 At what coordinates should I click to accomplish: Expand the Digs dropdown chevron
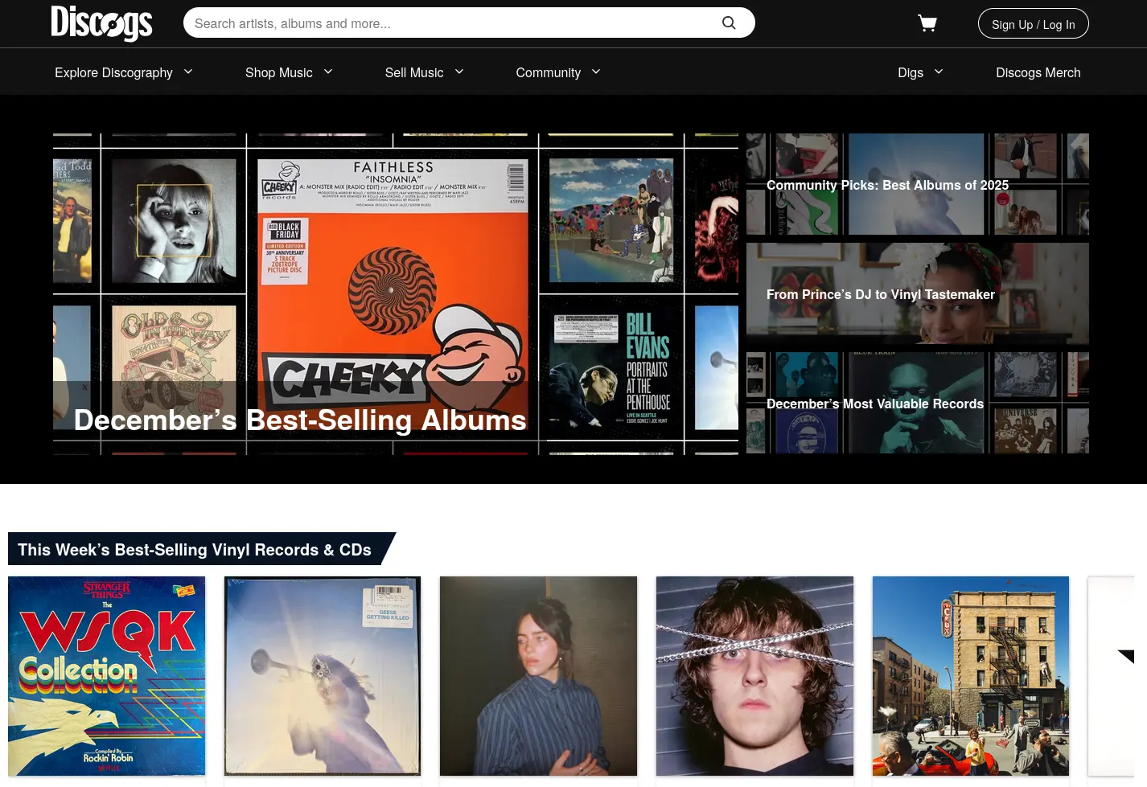pyautogui.click(x=938, y=72)
